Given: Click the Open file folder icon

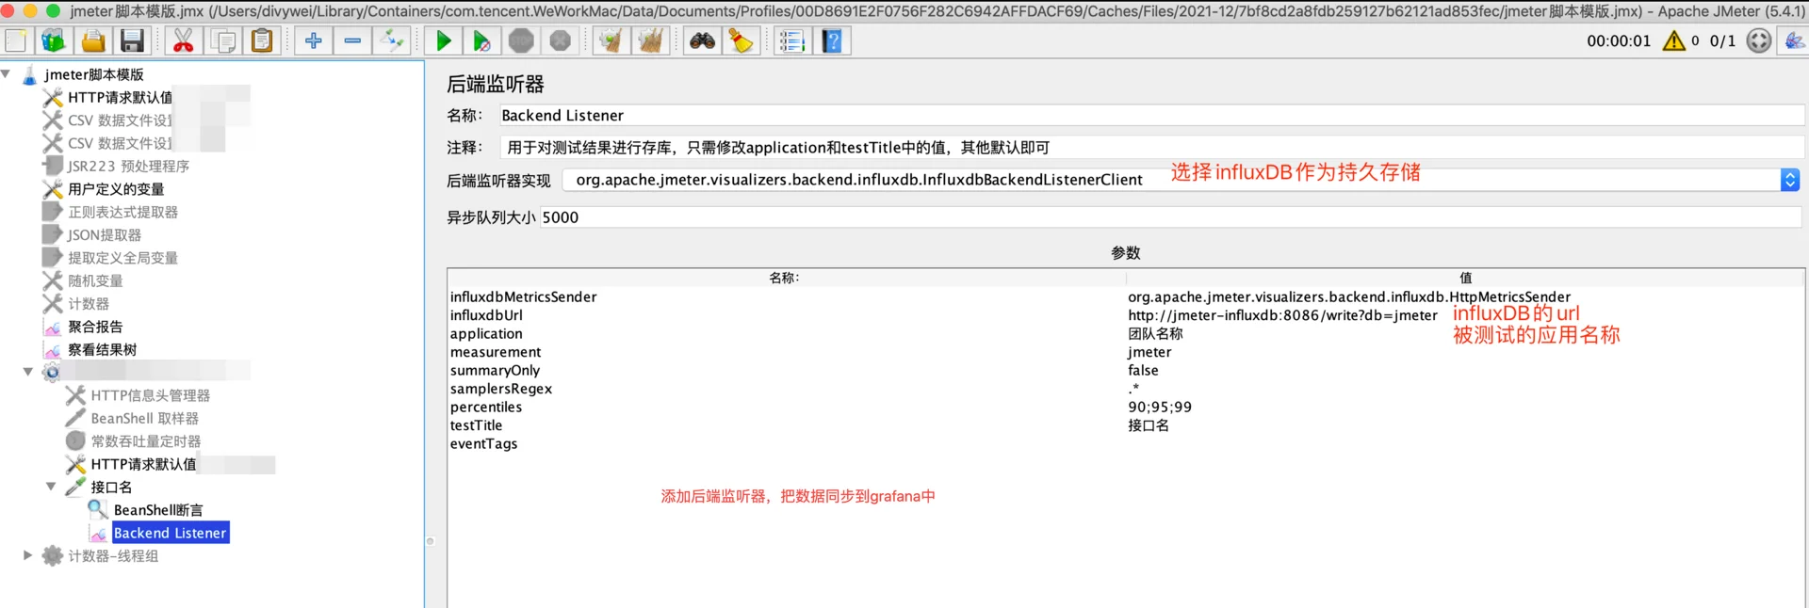Looking at the screenshot, I should click(93, 40).
